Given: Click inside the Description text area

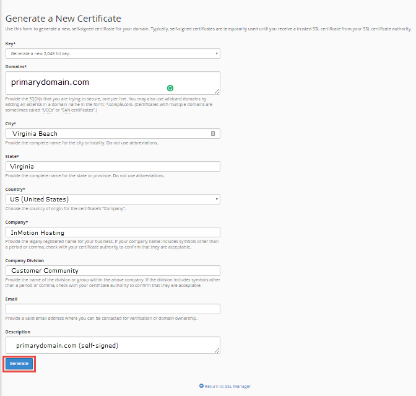Looking at the screenshot, I should click(113, 345).
